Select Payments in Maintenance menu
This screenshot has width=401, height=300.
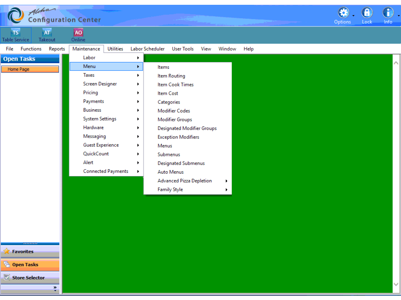coord(106,101)
